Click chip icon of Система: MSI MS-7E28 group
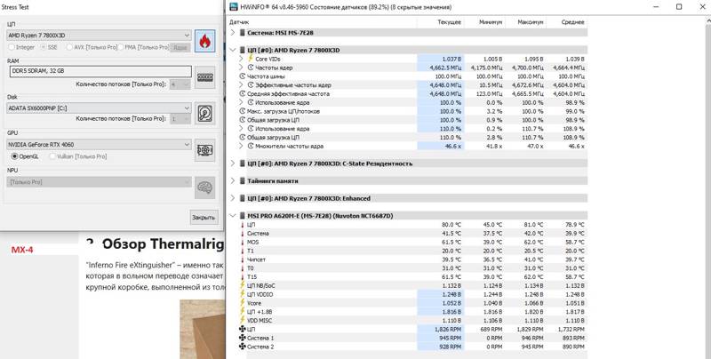 coord(242,33)
